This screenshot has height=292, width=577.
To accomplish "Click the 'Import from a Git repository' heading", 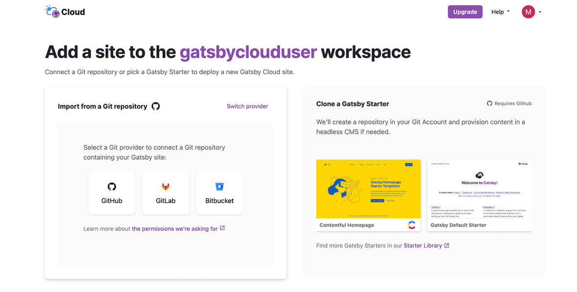I will click(103, 106).
